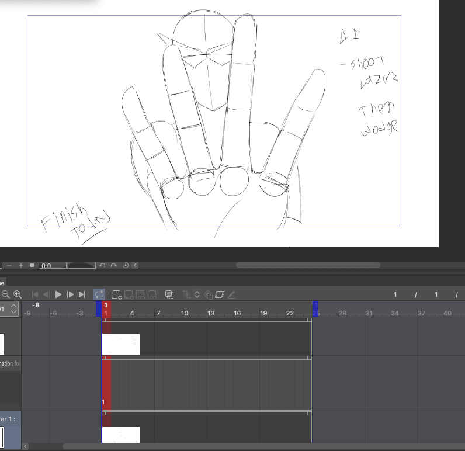Image resolution: width=465 pixels, height=451 pixels.
Task: Click the timeline selector stepper arrows
Action: (x=13, y=308)
